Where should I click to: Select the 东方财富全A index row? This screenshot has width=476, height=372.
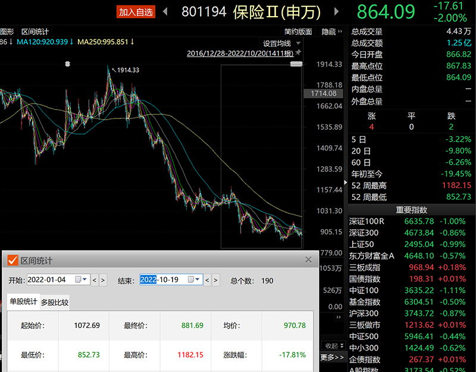(x=412, y=256)
